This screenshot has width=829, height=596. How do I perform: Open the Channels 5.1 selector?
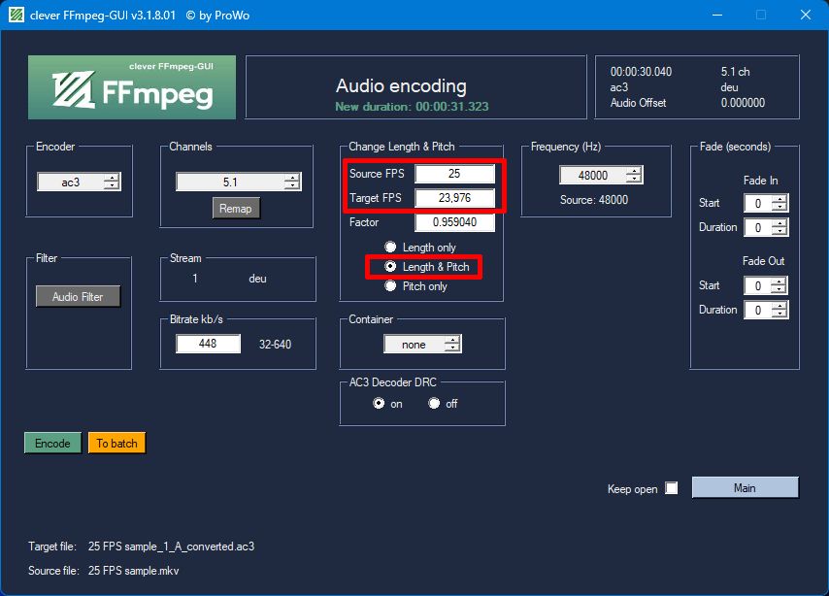point(239,182)
